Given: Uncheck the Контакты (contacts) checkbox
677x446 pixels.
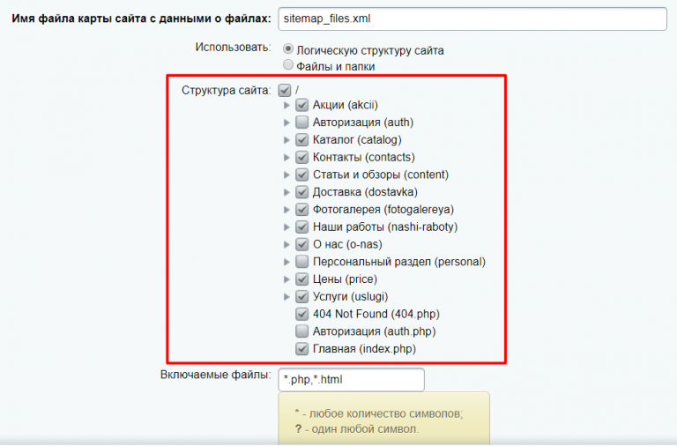Looking at the screenshot, I should click(x=301, y=157).
